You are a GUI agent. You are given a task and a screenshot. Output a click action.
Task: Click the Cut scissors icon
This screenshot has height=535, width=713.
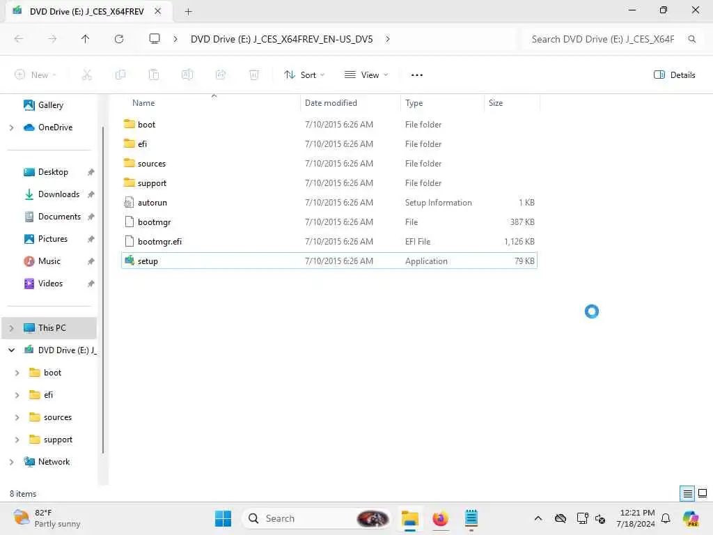coord(87,75)
